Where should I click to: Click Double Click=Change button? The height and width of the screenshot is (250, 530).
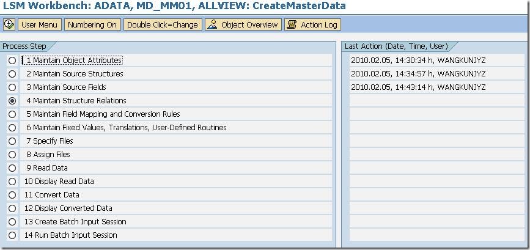click(163, 24)
